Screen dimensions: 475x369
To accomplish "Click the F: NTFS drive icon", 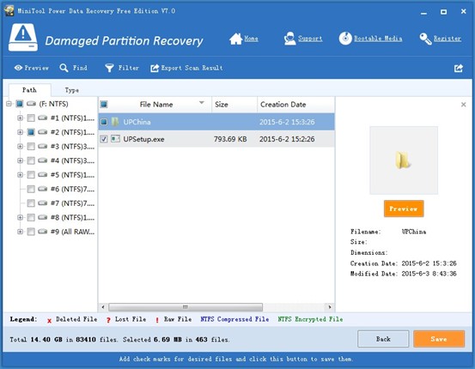I will [x=31, y=104].
